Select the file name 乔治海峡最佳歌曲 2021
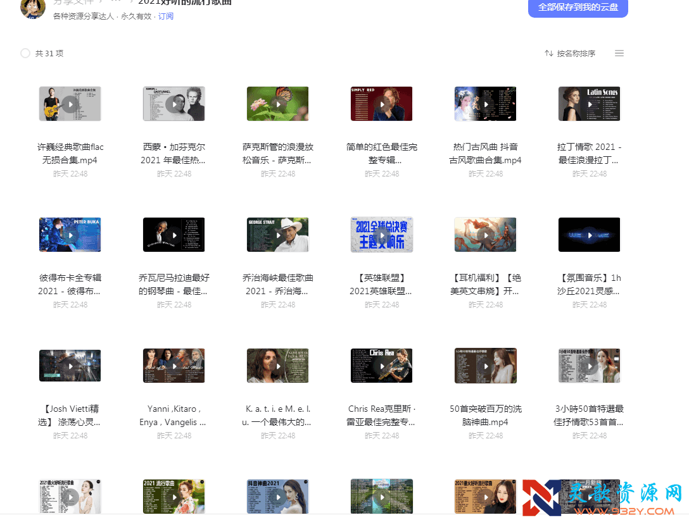 [x=278, y=284]
